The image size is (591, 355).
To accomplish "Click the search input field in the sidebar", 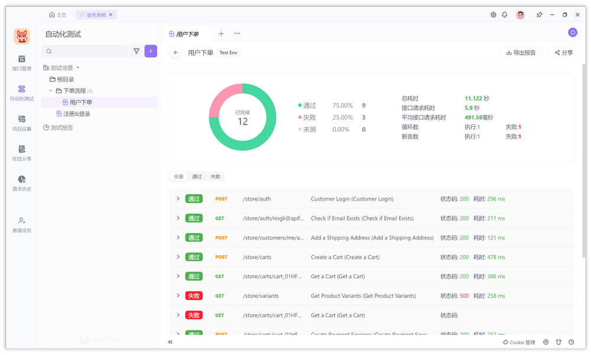I will point(86,51).
